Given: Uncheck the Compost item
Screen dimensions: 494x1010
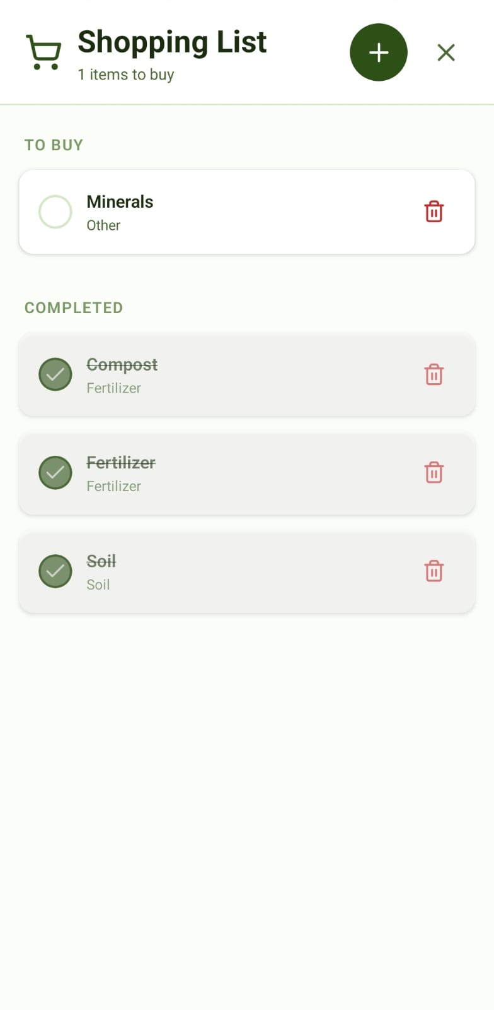Looking at the screenshot, I should click(x=55, y=374).
